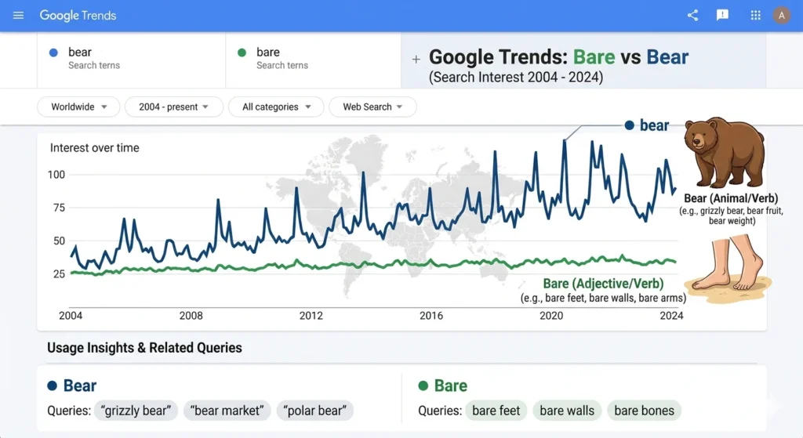Select the "bear market" query chip

(227, 411)
